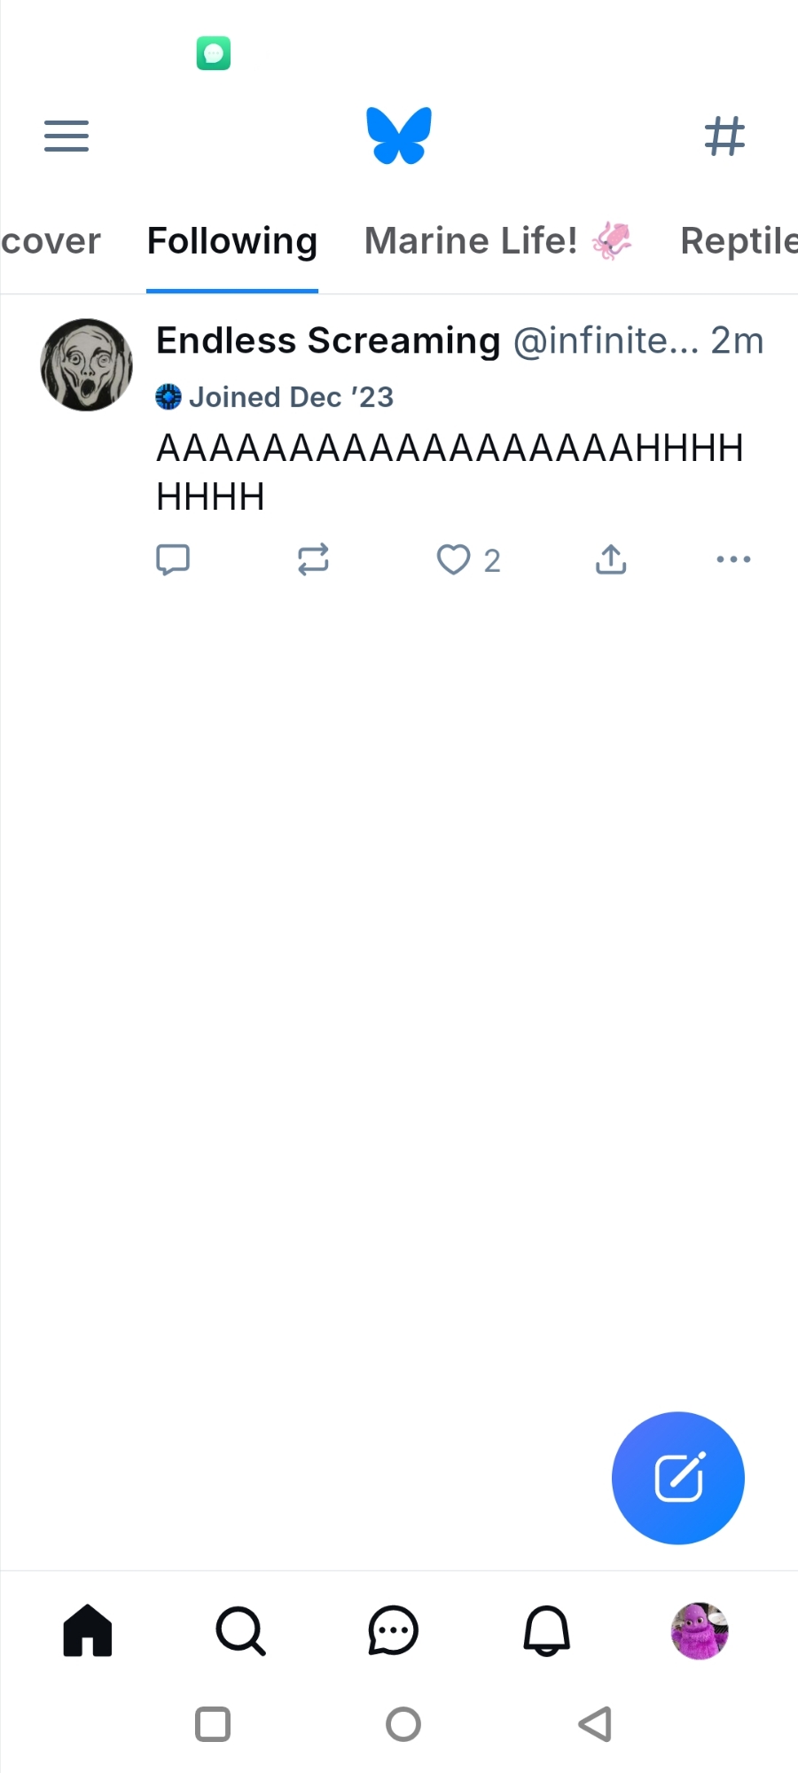The image size is (798, 1773).
Task: Open the hamburger menu drawer
Action: pyautogui.click(x=66, y=136)
